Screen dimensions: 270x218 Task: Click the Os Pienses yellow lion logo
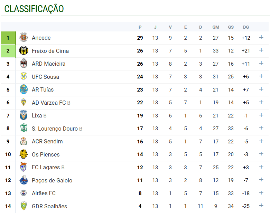[24, 154]
